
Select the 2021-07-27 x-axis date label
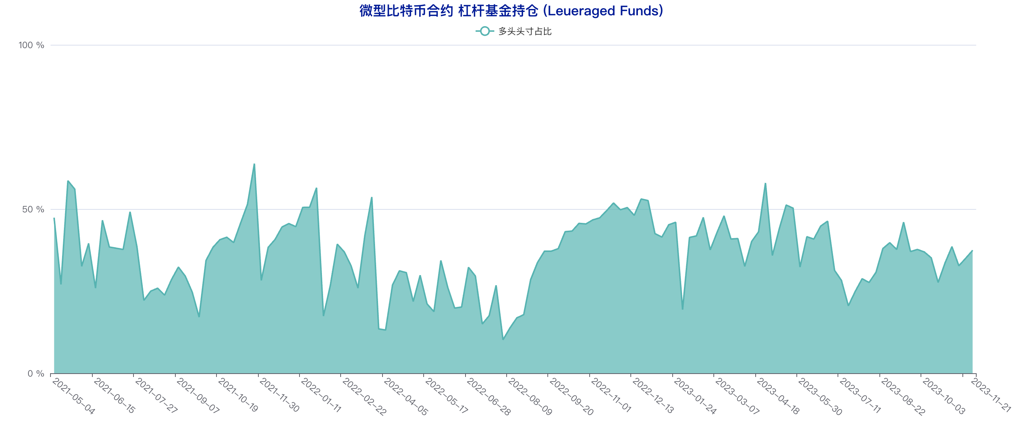156,396
